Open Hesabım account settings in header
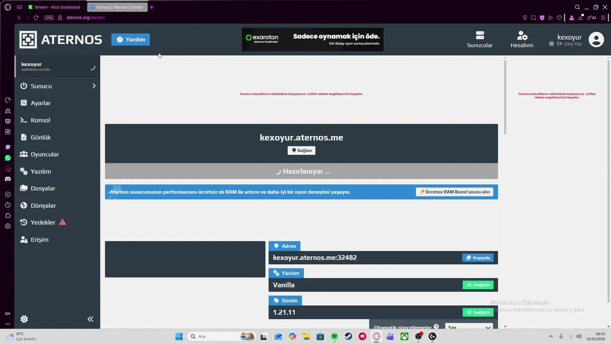Screen dimensions: 611x344 point(522,40)
